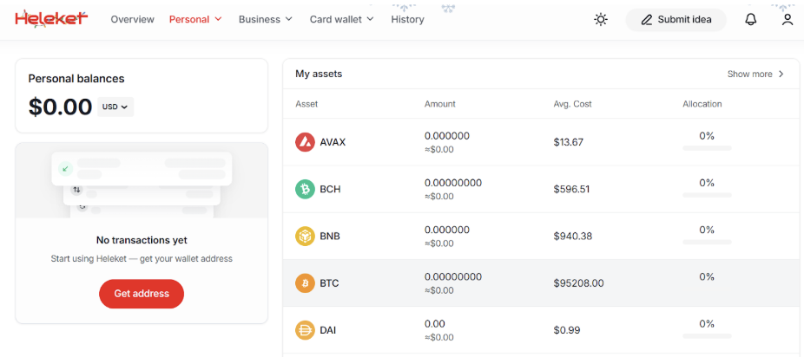Image resolution: width=804 pixels, height=357 pixels.
Task: Expand the Personal menu dropdown
Action: [x=195, y=19]
